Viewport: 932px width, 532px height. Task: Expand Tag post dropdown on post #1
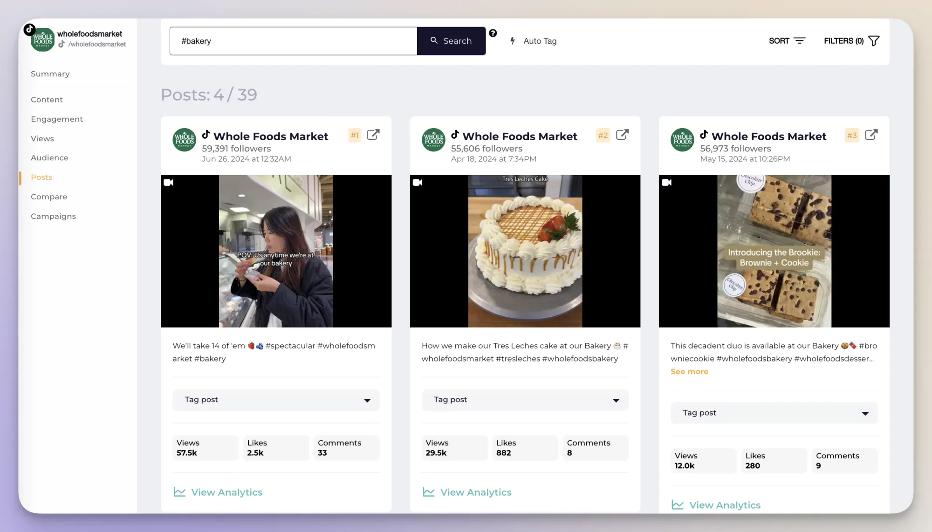(x=276, y=400)
